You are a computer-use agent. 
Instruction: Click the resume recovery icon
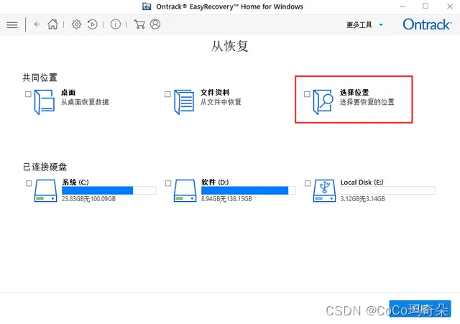coord(93,24)
